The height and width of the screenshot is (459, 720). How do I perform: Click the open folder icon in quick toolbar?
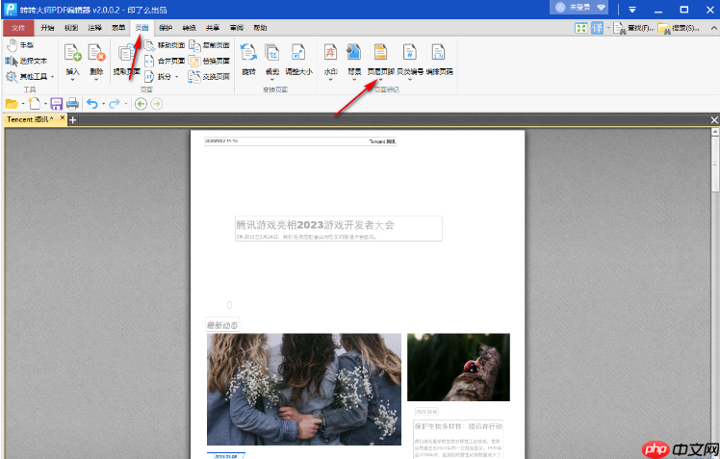click(x=12, y=104)
